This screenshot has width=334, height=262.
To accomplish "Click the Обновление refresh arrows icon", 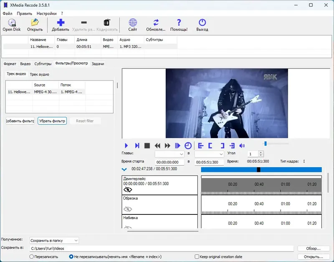I will click(156, 23).
